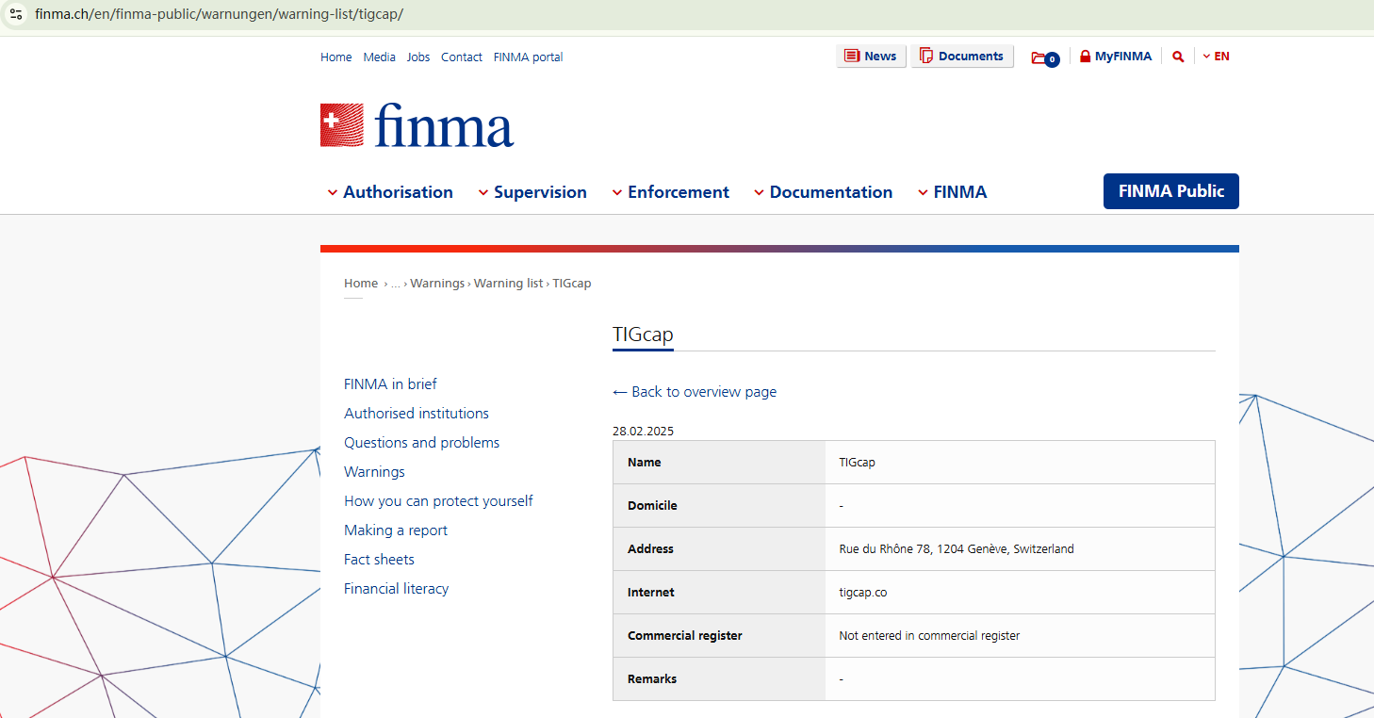Open Fact sheets sidebar item
Viewport: 1374px width, 718px height.
click(x=379, y=560)
